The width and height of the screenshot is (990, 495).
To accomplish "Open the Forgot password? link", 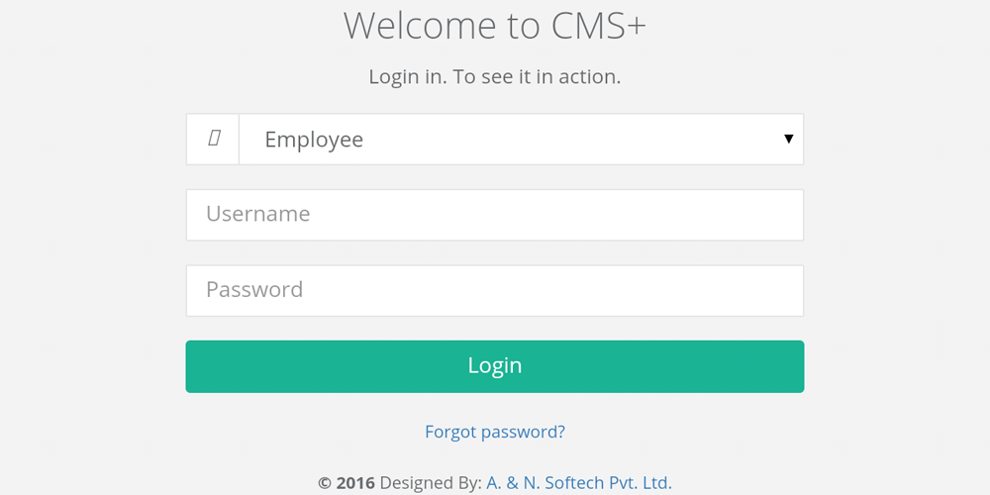I will point(495,432).
